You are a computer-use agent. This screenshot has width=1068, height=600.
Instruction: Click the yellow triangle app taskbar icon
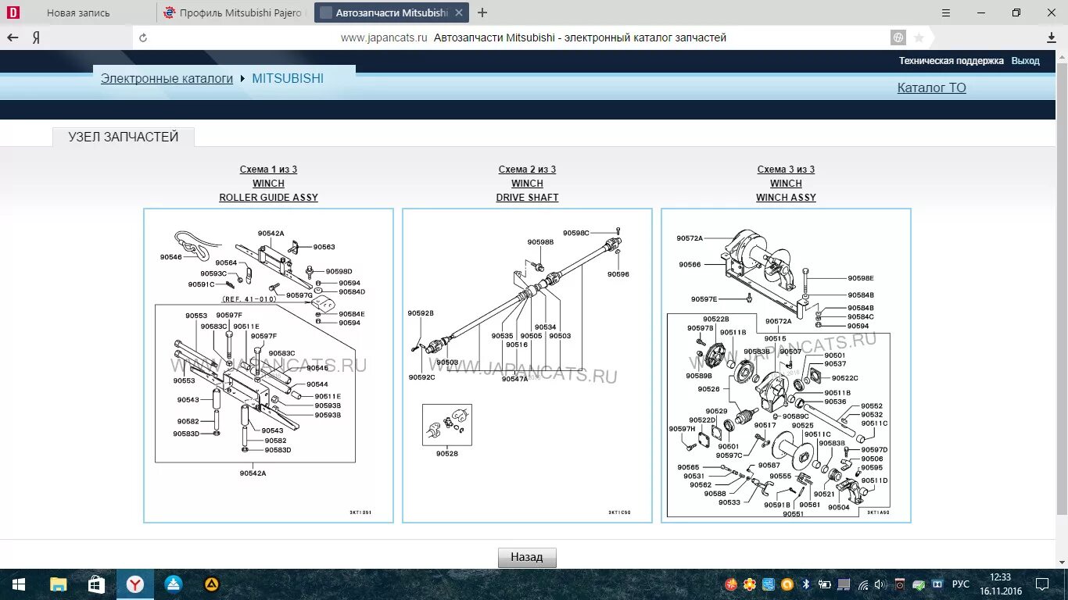coord(211,584)
